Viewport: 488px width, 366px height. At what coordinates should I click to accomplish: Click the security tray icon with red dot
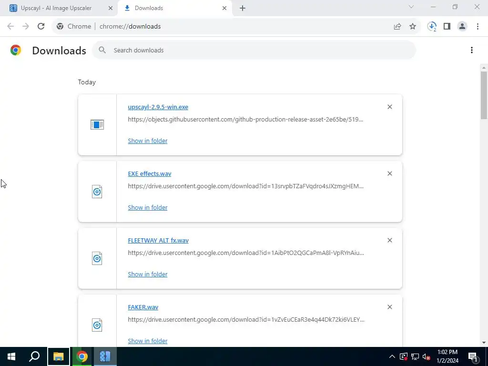pos(403,356)
